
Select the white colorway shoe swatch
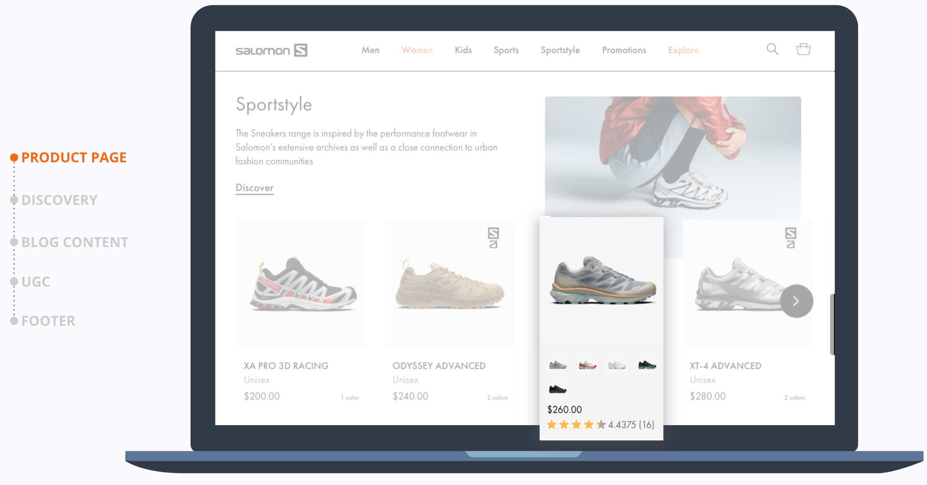coord(617,365)
